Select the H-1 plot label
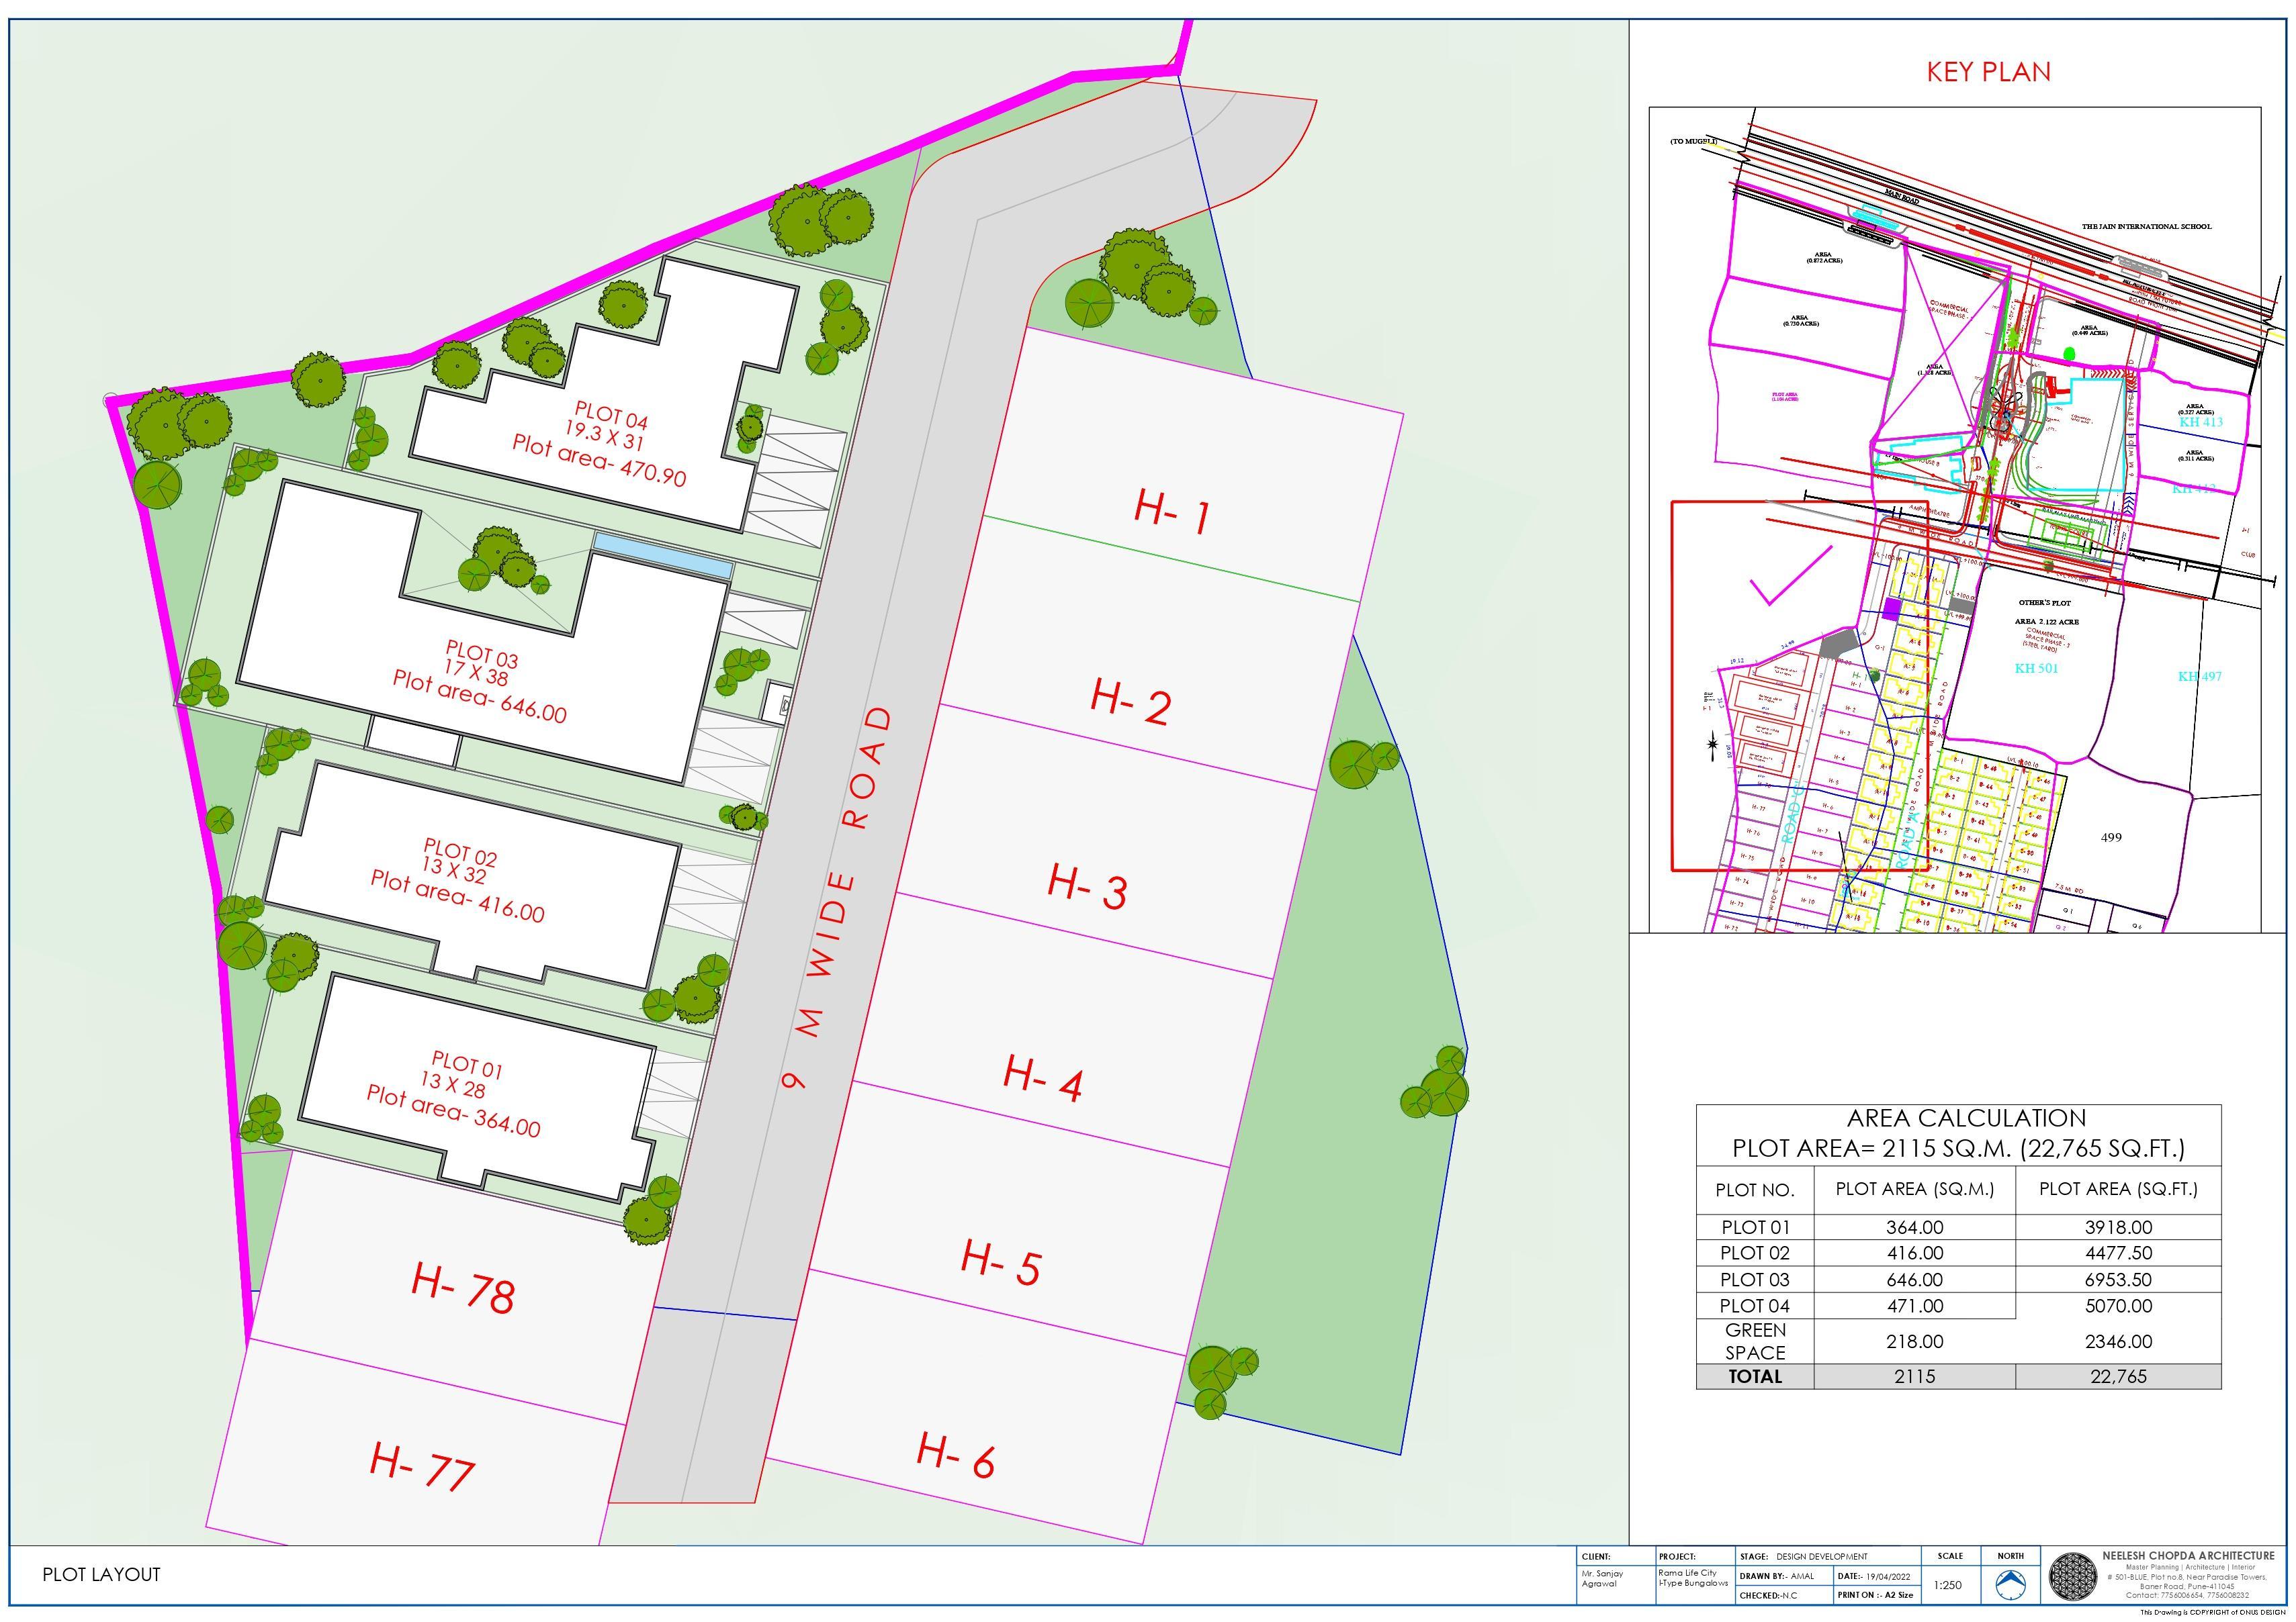The image size is (2296, 1622). pos(1172,512)
